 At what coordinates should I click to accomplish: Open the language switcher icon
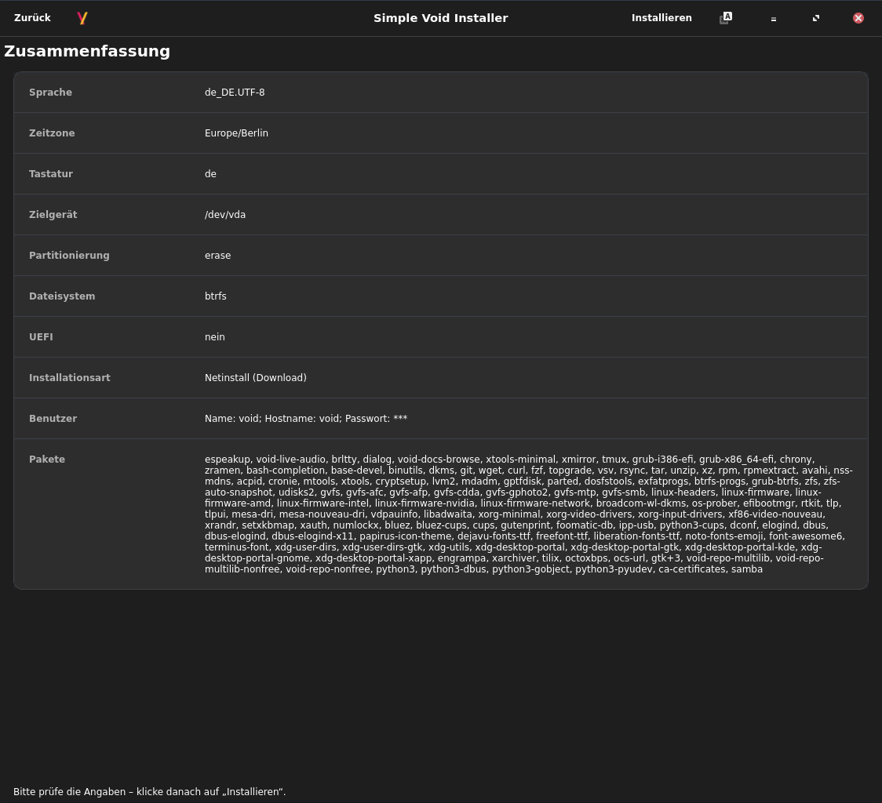[x=726, y=18]
